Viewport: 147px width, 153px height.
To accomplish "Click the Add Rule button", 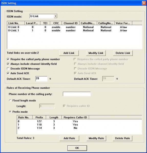I will [69, 138].
